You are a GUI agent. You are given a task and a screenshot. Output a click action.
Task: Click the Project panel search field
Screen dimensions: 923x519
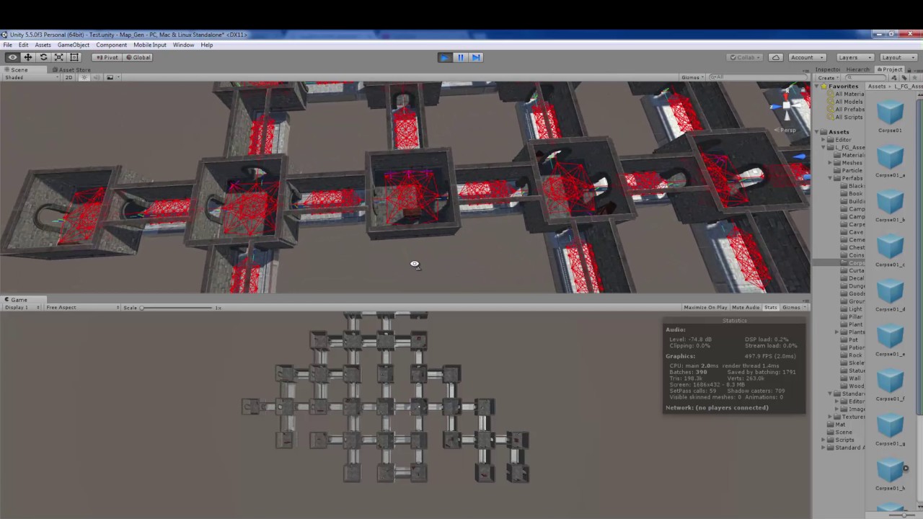pyautogui.click(x=865, y=78)
